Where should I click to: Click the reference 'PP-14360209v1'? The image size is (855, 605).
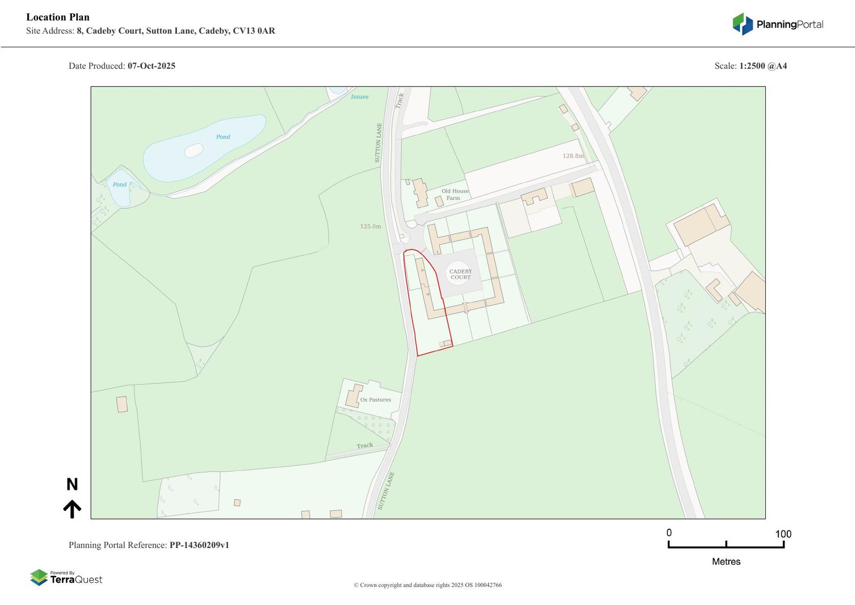(x=199, y=545)
